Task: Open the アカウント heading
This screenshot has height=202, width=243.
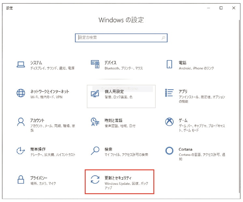Action: (37, 120)
